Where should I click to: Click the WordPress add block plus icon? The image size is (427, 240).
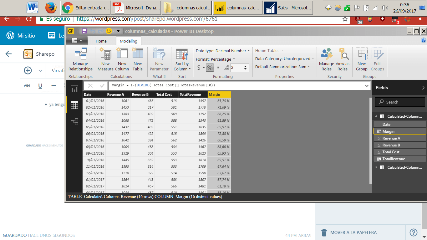click(x=28, y=70)
